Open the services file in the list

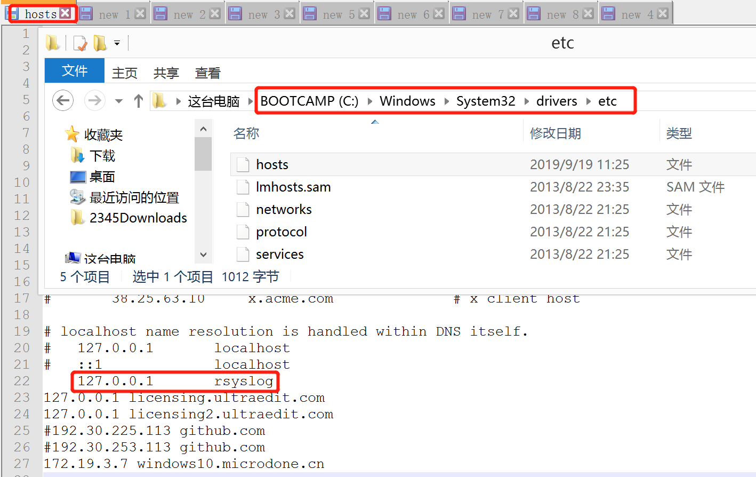[x=280, y=254]
